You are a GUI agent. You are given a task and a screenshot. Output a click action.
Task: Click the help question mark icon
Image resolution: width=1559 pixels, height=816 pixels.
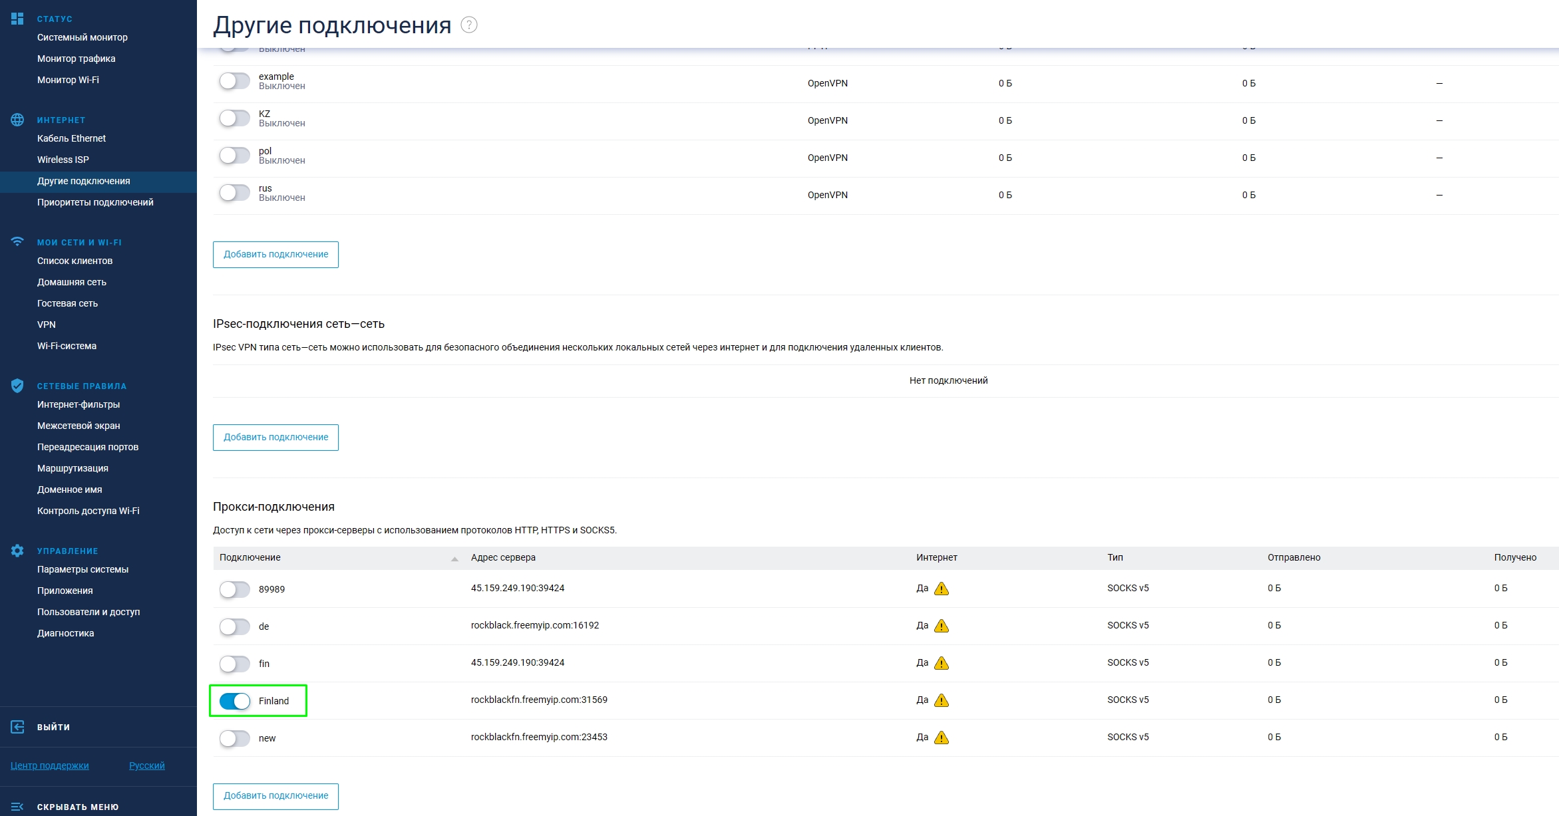(469, 25)
